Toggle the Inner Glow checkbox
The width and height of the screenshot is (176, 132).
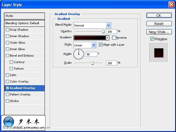click(x=7, y=49)
